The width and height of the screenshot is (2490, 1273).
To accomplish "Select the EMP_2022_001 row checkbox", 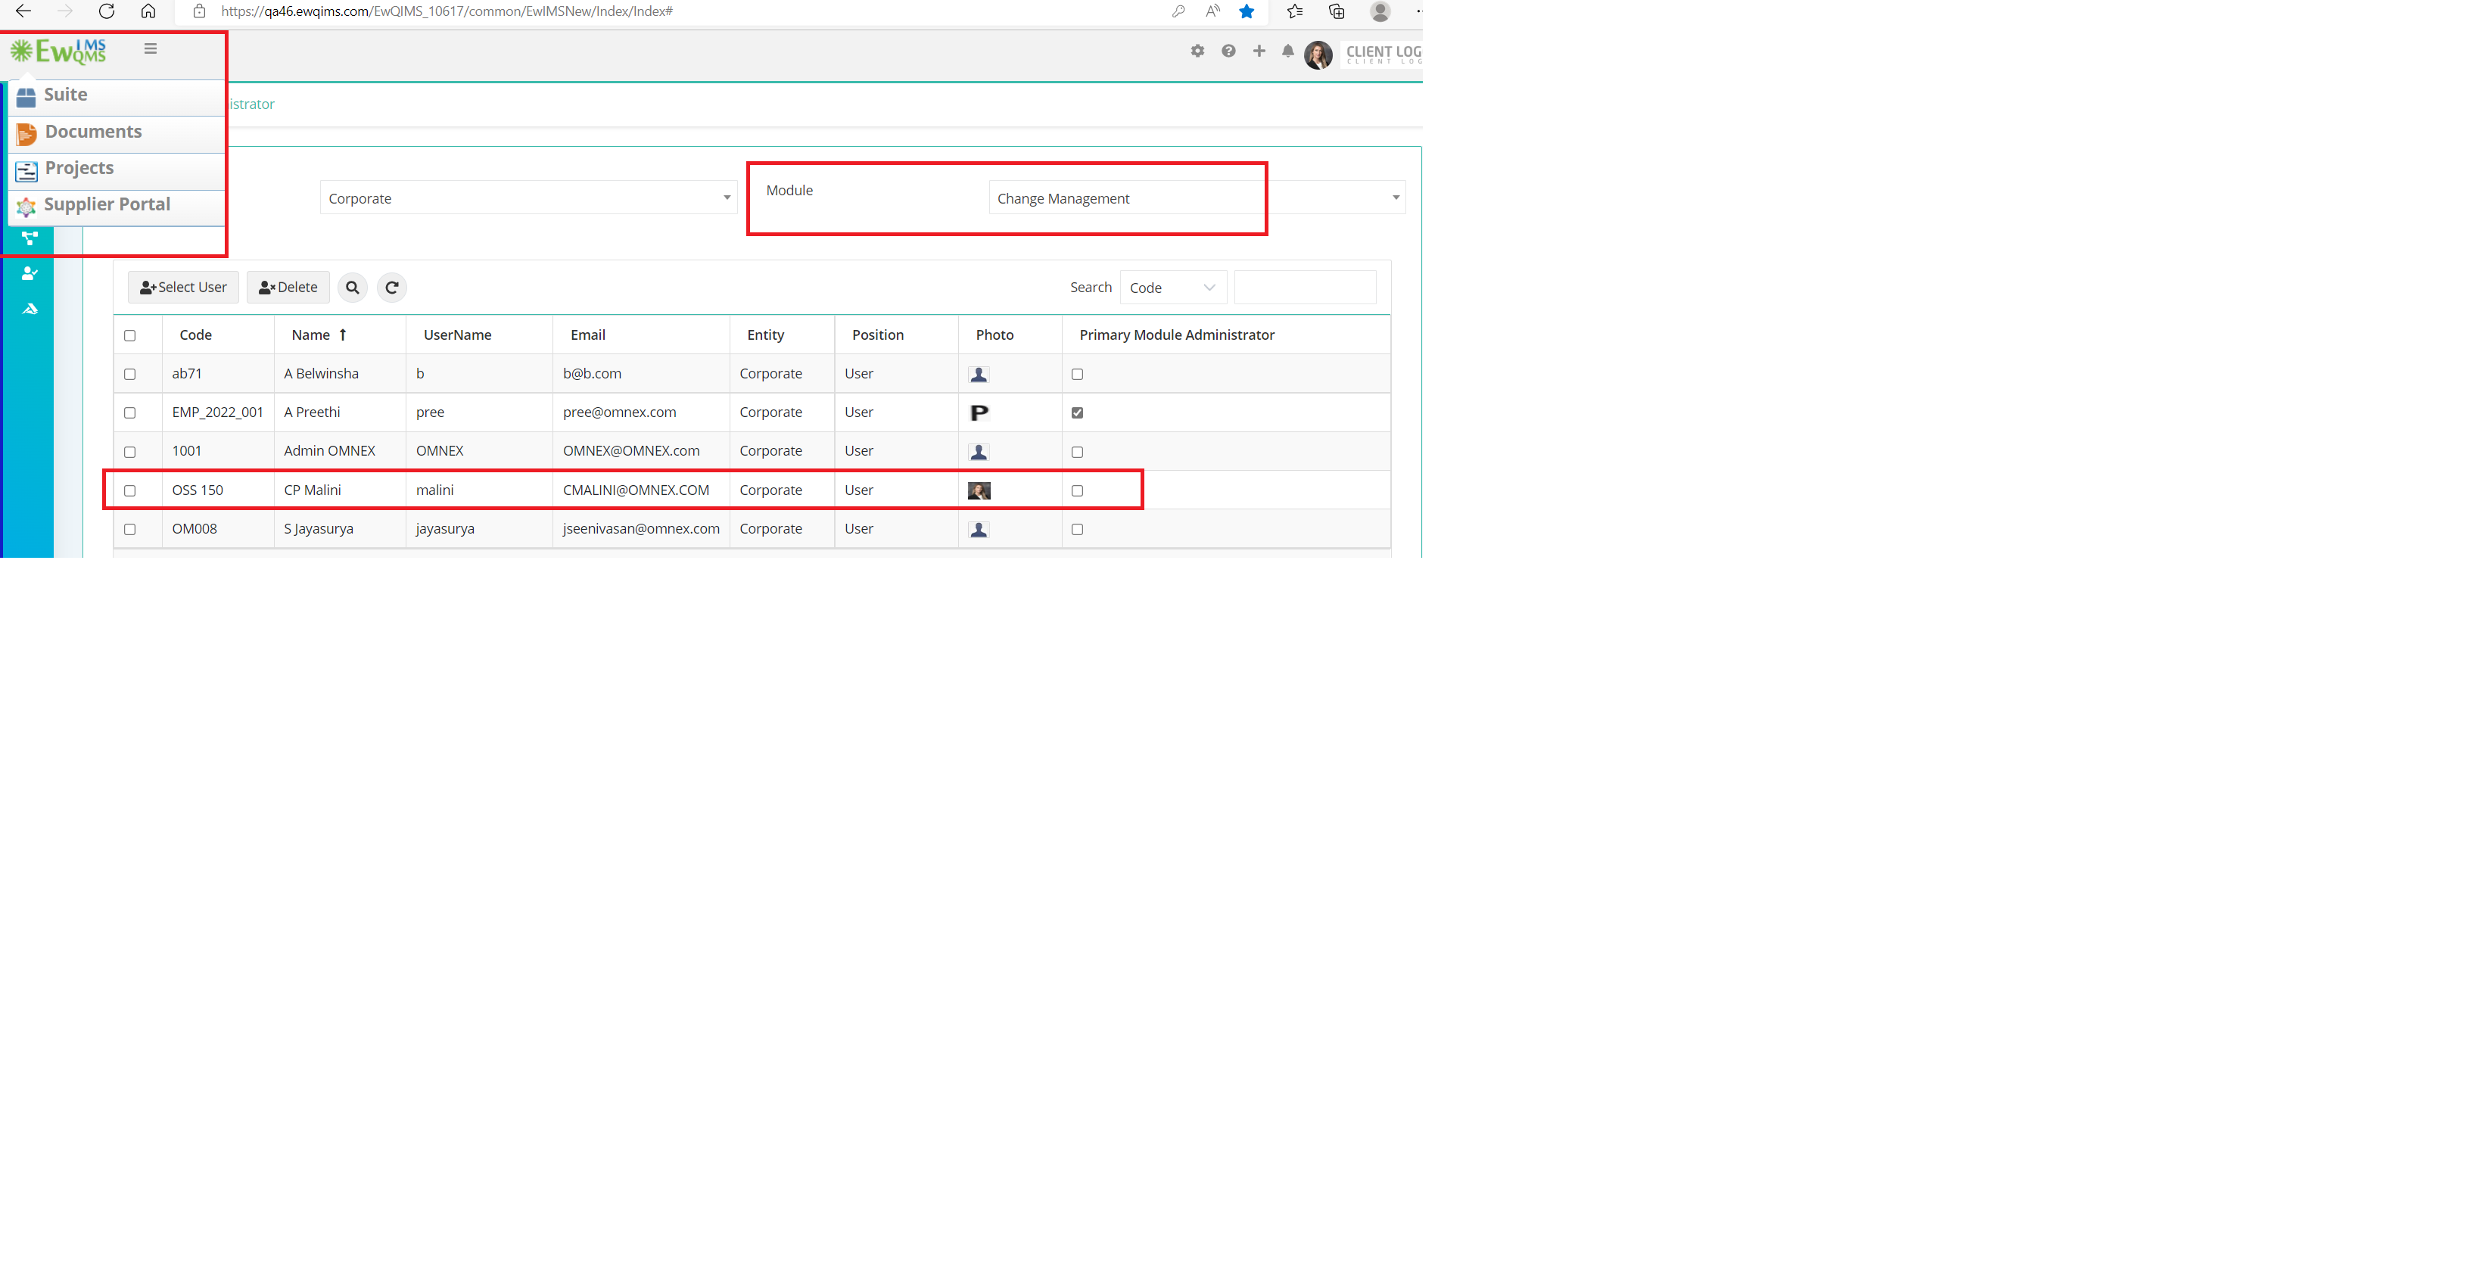I will coord(129,412).
